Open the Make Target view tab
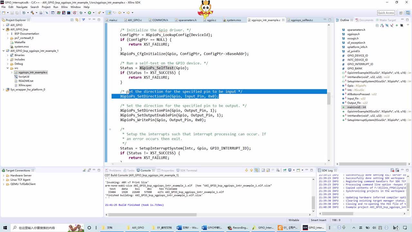412x232 pixels. (385, 20)
